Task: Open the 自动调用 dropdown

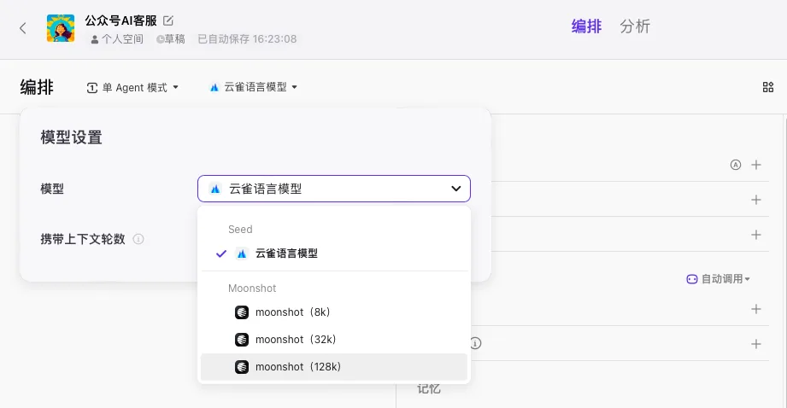Action: (x=718, y=279)
